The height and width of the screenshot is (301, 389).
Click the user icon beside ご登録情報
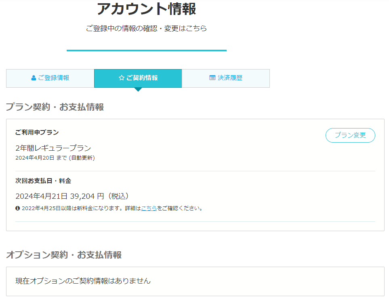coord(34,78)
